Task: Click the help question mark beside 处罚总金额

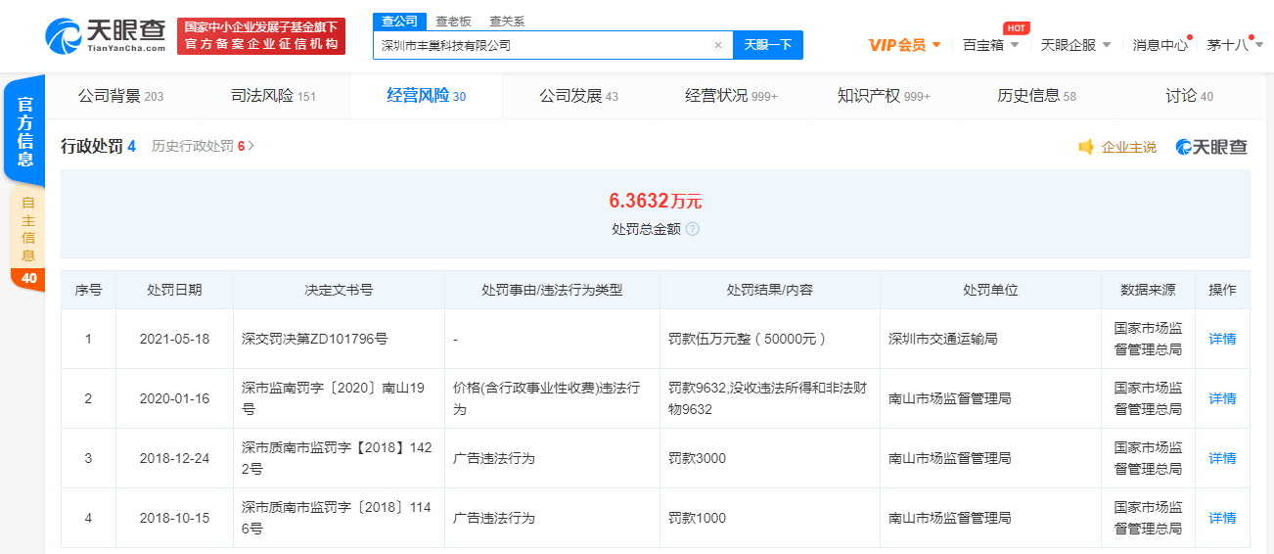Action: tap(693, 229)
